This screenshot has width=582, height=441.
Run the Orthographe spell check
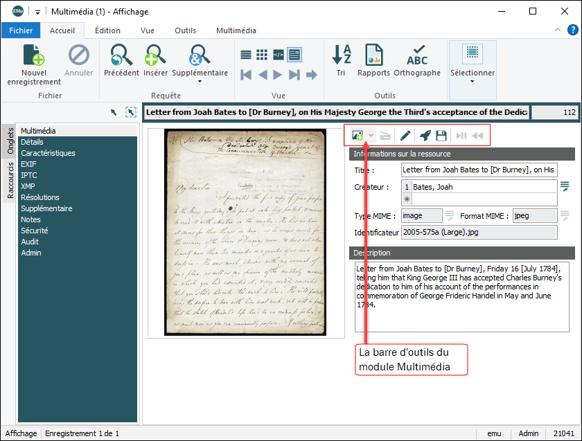click(x=417, y=55)
